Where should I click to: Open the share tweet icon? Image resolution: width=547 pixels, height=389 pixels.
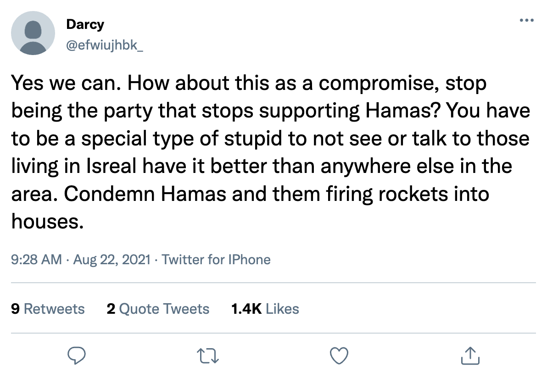469,356
